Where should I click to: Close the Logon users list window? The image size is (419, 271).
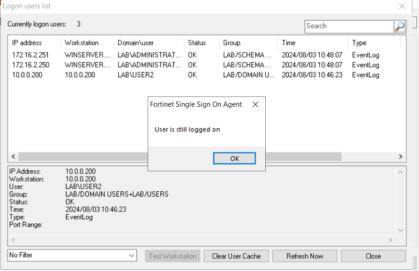pos(402,6)
